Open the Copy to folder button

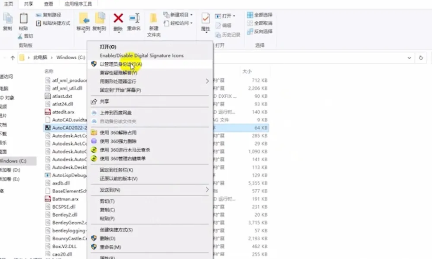coord(99,22)
